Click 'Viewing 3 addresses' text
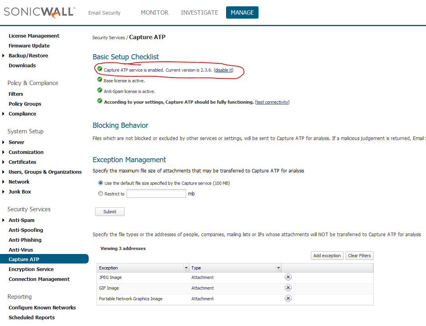This screenshot has width=426, height=326. (123, 248)
